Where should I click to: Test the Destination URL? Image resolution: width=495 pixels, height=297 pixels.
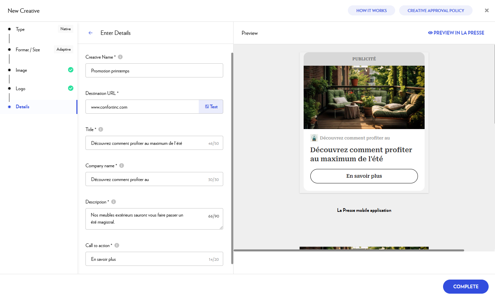(211, 107)
